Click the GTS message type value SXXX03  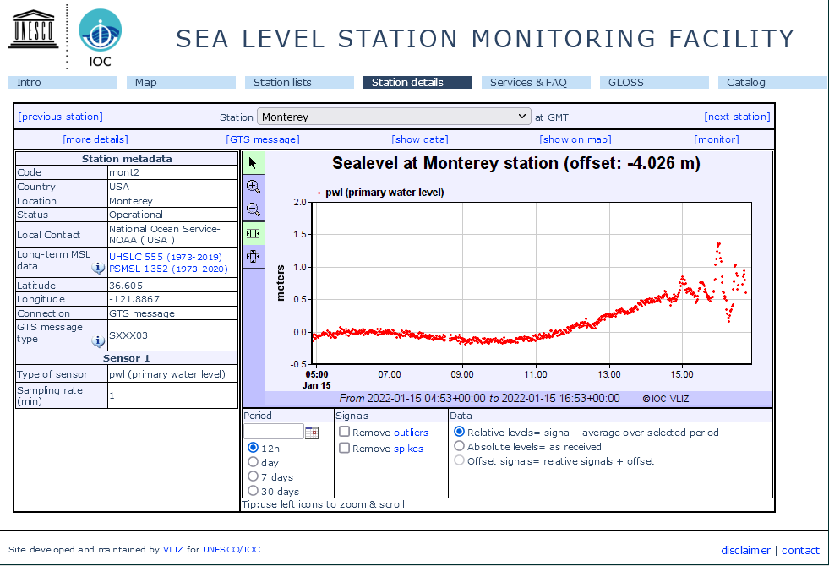click(x=128, y=335)
